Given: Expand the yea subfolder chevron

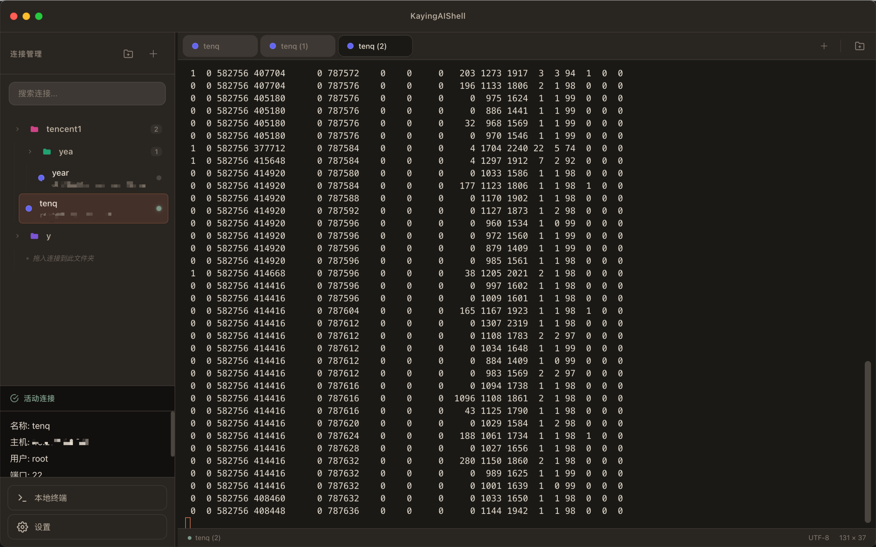Looking at the screenshot, I should pyautogui.click(x=30, y=152).
